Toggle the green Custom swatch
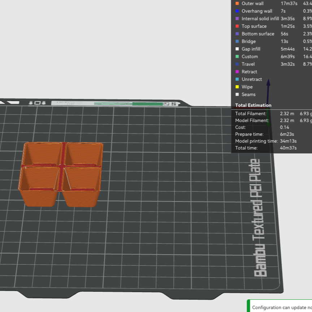Screen dimensions: 312x312 pos(237,56)
